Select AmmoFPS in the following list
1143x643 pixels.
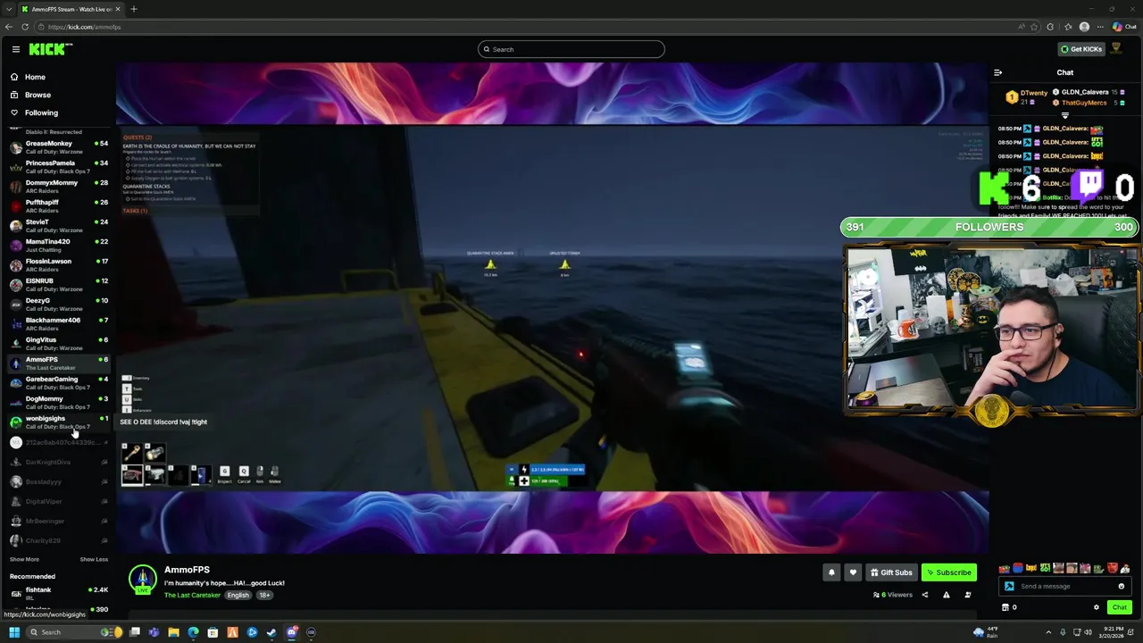tap(57, 363)
